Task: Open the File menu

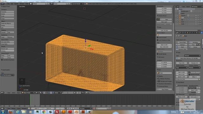Action: point(8,4)
